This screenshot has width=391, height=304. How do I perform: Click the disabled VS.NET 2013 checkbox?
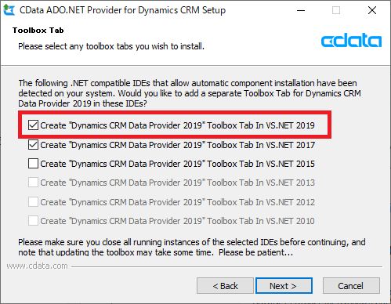[33, 183]
